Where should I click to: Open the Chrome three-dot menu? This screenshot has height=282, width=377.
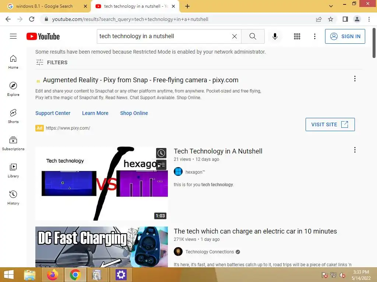(x=369, y=19)
